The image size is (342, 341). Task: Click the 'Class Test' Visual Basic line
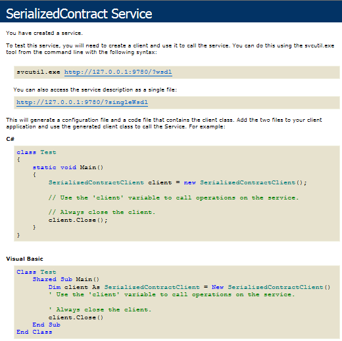[x=36, y=272]
